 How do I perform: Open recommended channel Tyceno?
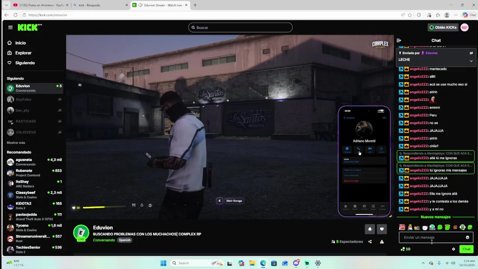(34, 228)
